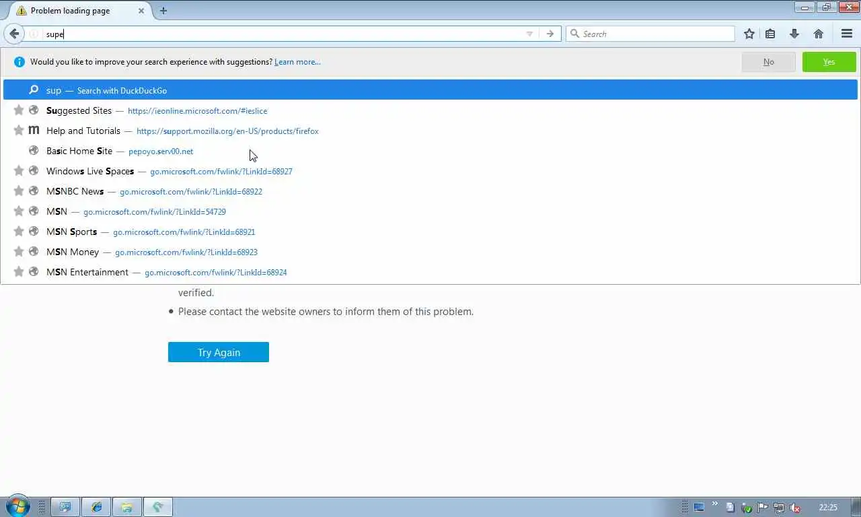Accept search suggestions with Yes button
This screenshot has height=517, width=861.
point(829,62)
